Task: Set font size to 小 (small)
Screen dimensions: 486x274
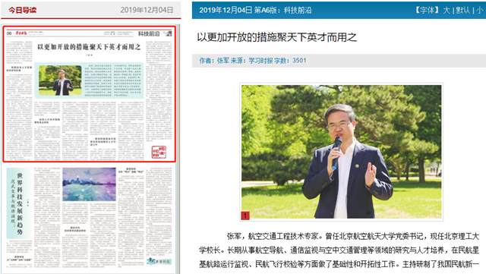Action: 479,10
